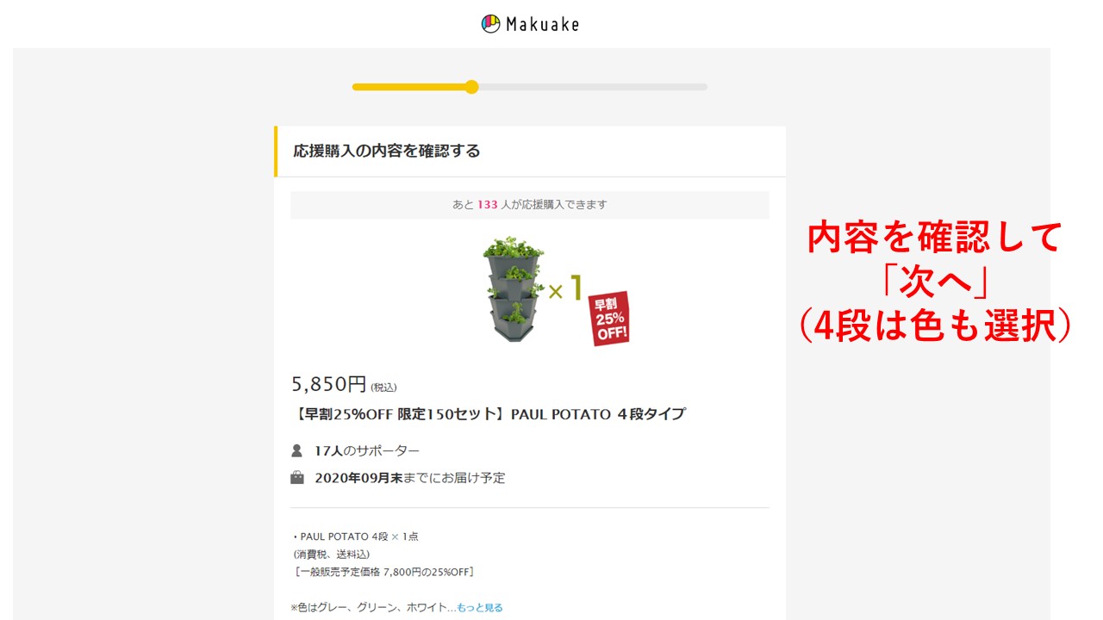Click the (4段は色も選択) annotation text
The image size is (1103, 620).
(935, 327)
